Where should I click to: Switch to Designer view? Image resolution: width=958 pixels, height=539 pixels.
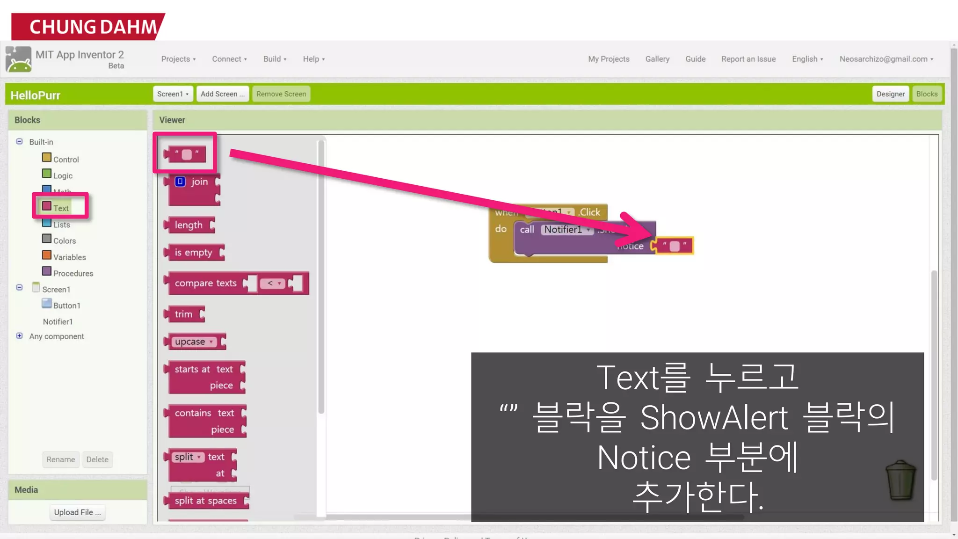(x=890, y=94)
